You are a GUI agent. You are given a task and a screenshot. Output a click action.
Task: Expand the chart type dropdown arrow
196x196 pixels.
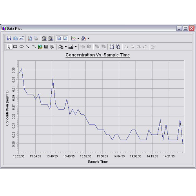(78, 38)
